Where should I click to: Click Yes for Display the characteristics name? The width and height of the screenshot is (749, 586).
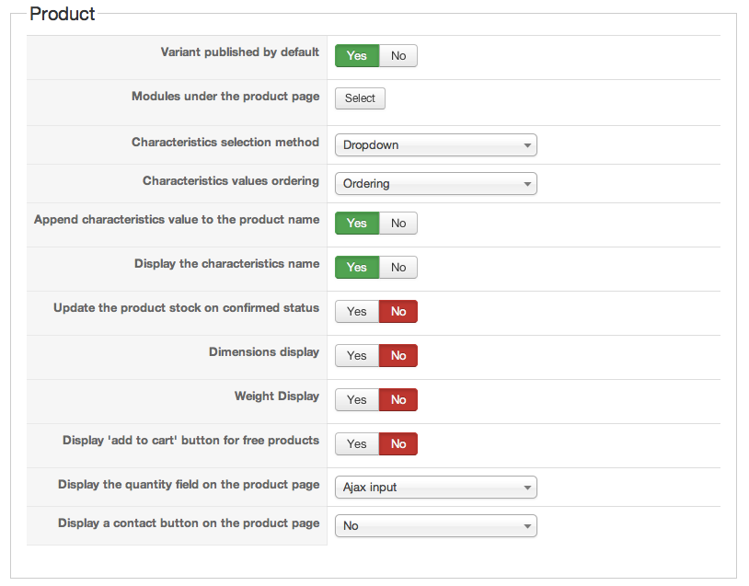pyautogui.click(x=357, y=268)
